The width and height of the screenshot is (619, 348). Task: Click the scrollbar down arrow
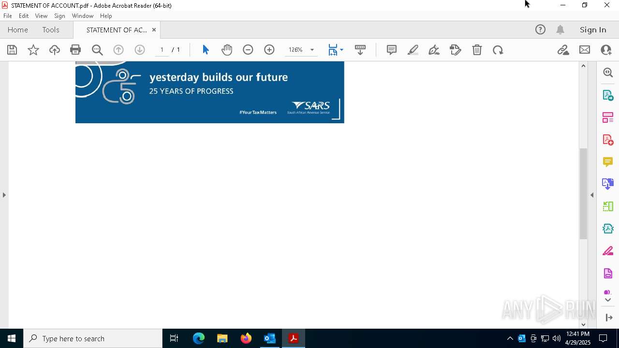[583, 324]
